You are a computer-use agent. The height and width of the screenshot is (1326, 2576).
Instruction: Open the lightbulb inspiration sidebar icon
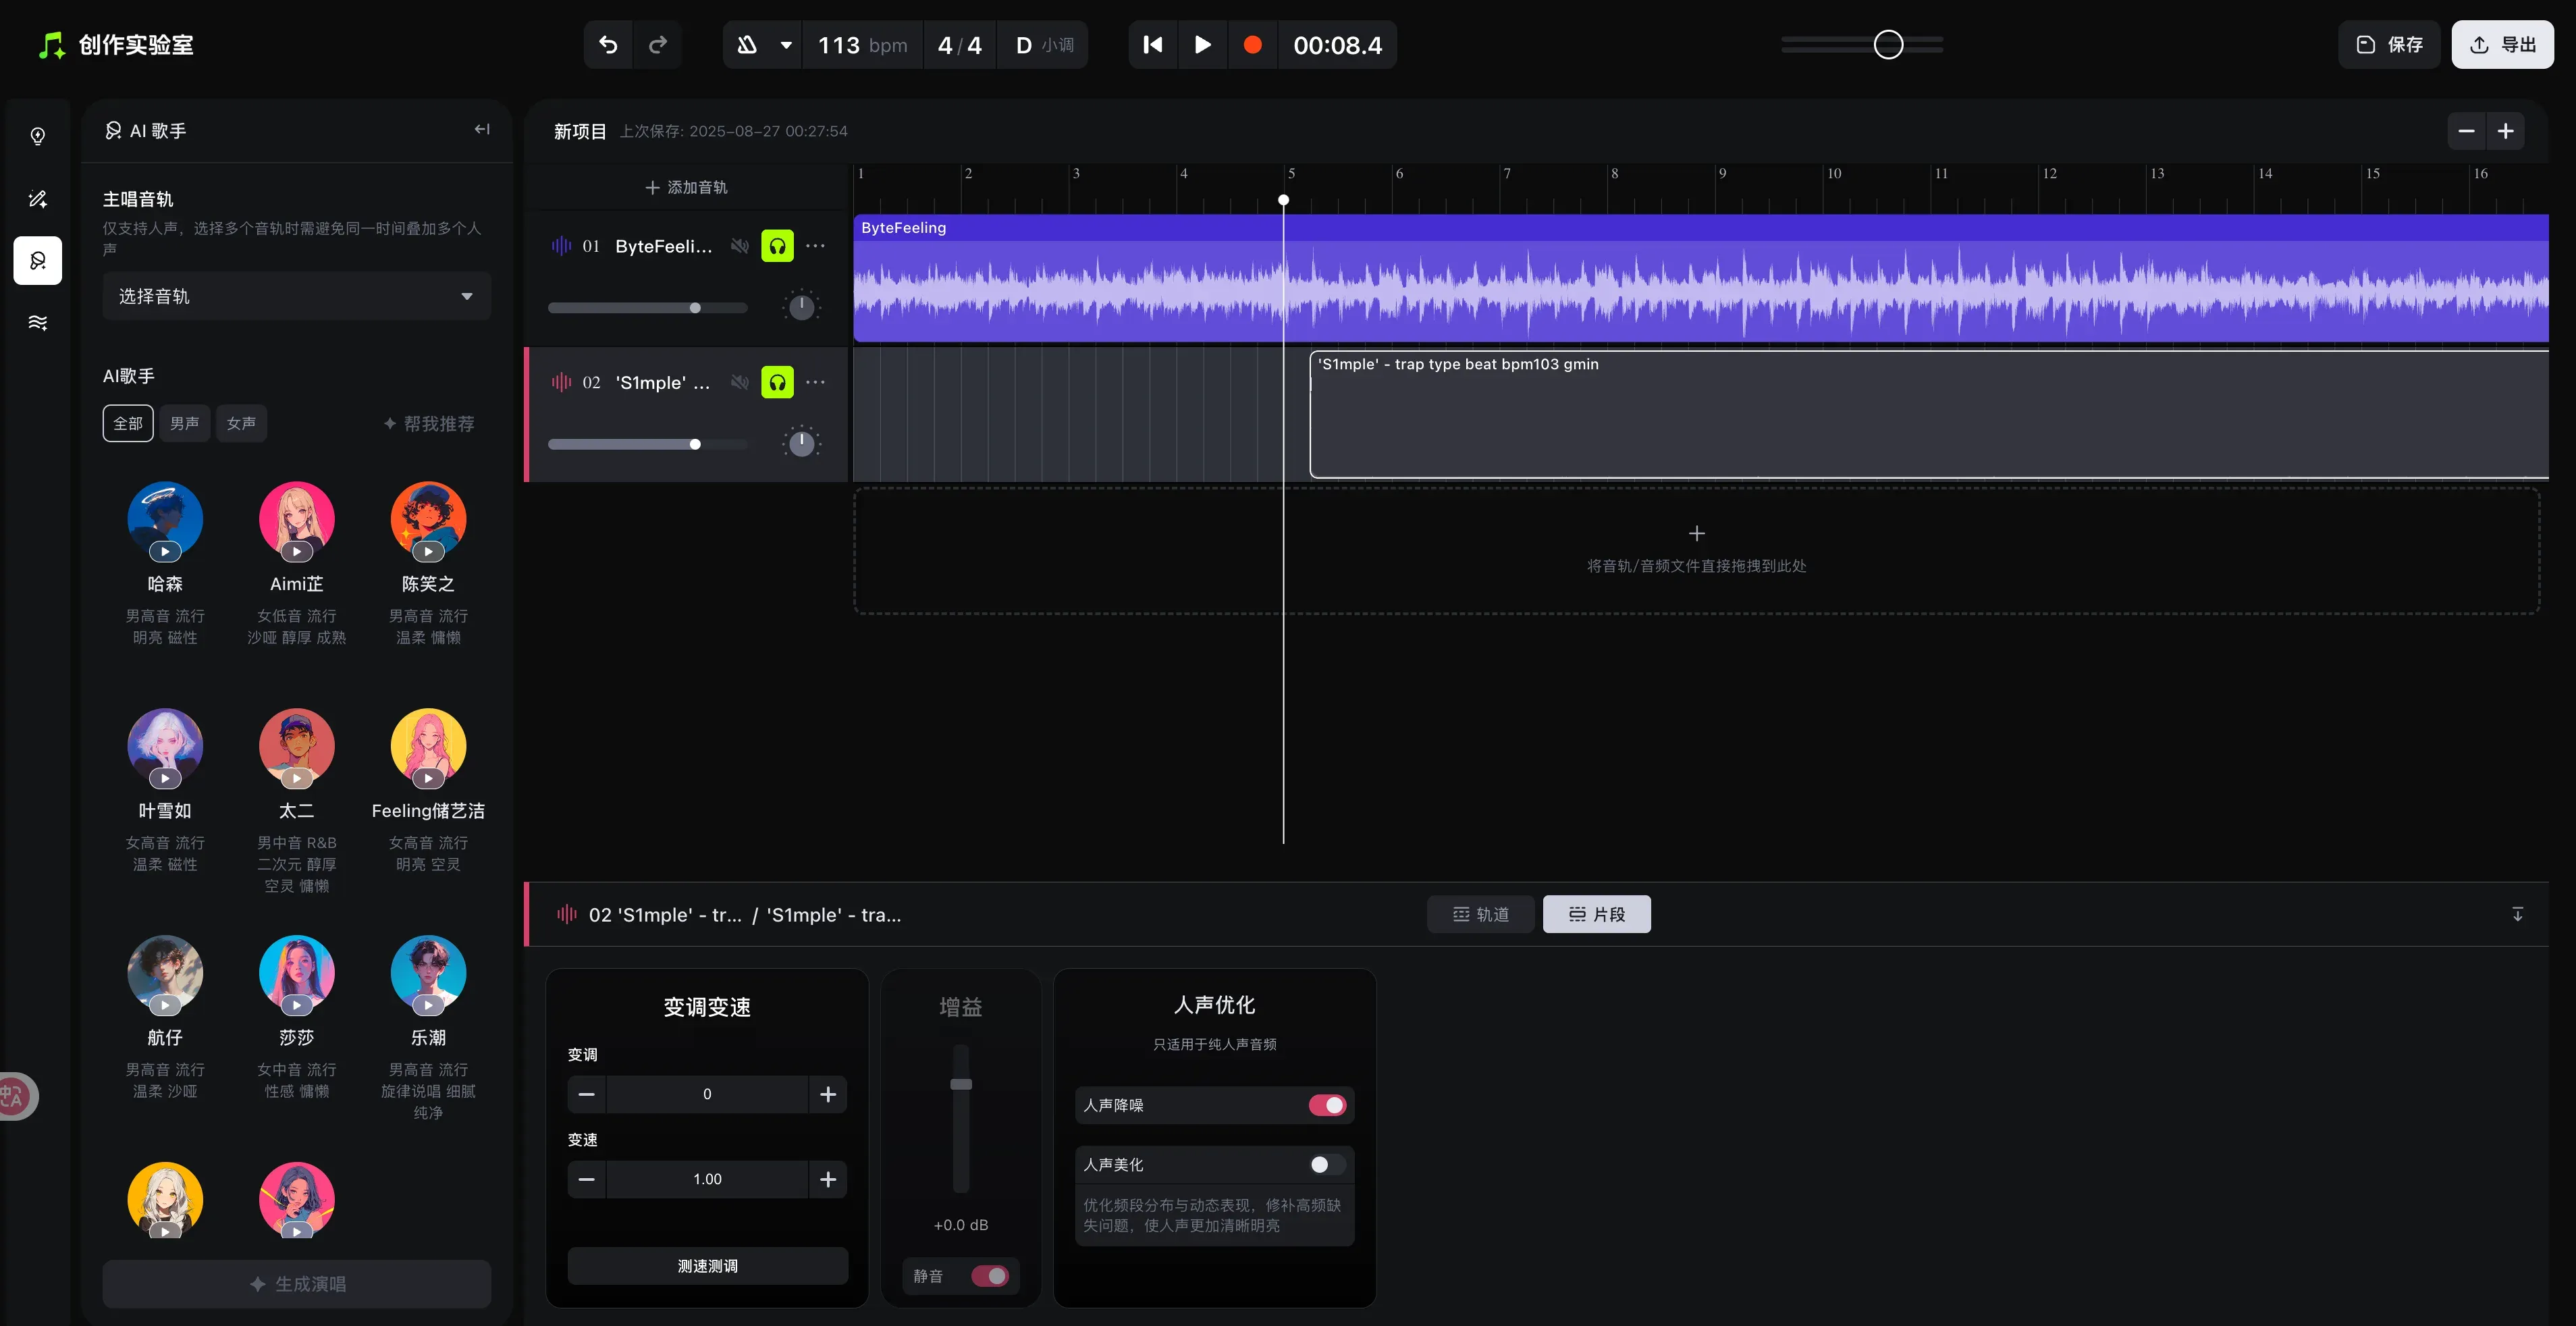point(38,136)
